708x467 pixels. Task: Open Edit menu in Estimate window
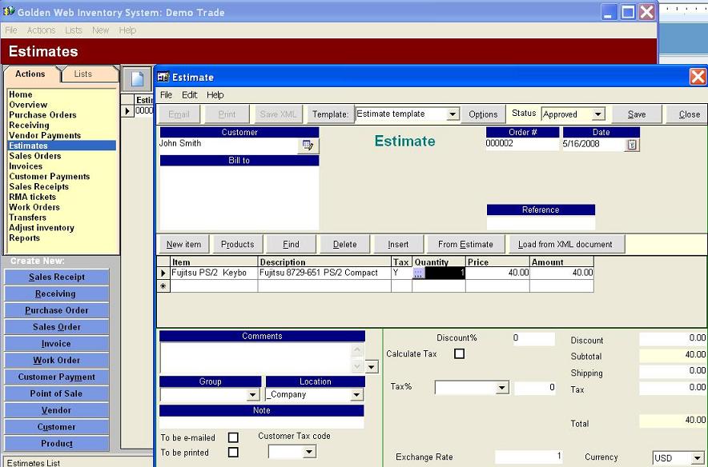[190, 95]
